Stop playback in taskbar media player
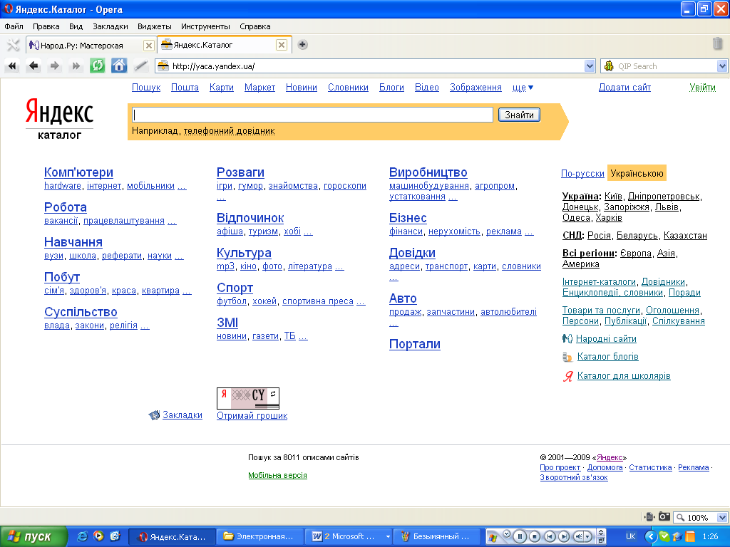The image size is (730, 547). coord(535,536)
